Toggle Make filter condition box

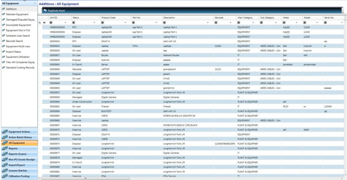pos(284,22)
